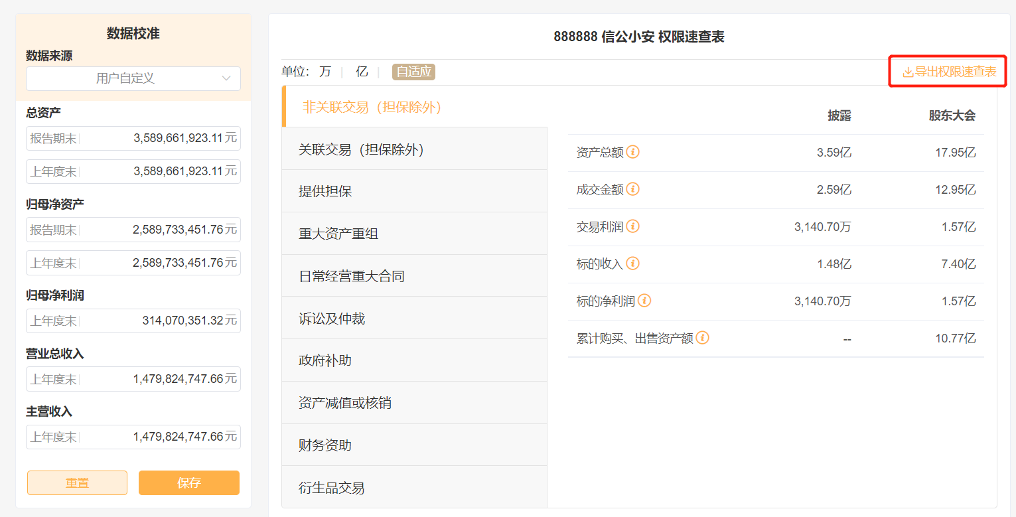
Task: Click the 资产总额 row label
Action: 600,153
